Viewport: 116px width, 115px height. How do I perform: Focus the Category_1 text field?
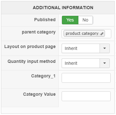pos(86,78)
